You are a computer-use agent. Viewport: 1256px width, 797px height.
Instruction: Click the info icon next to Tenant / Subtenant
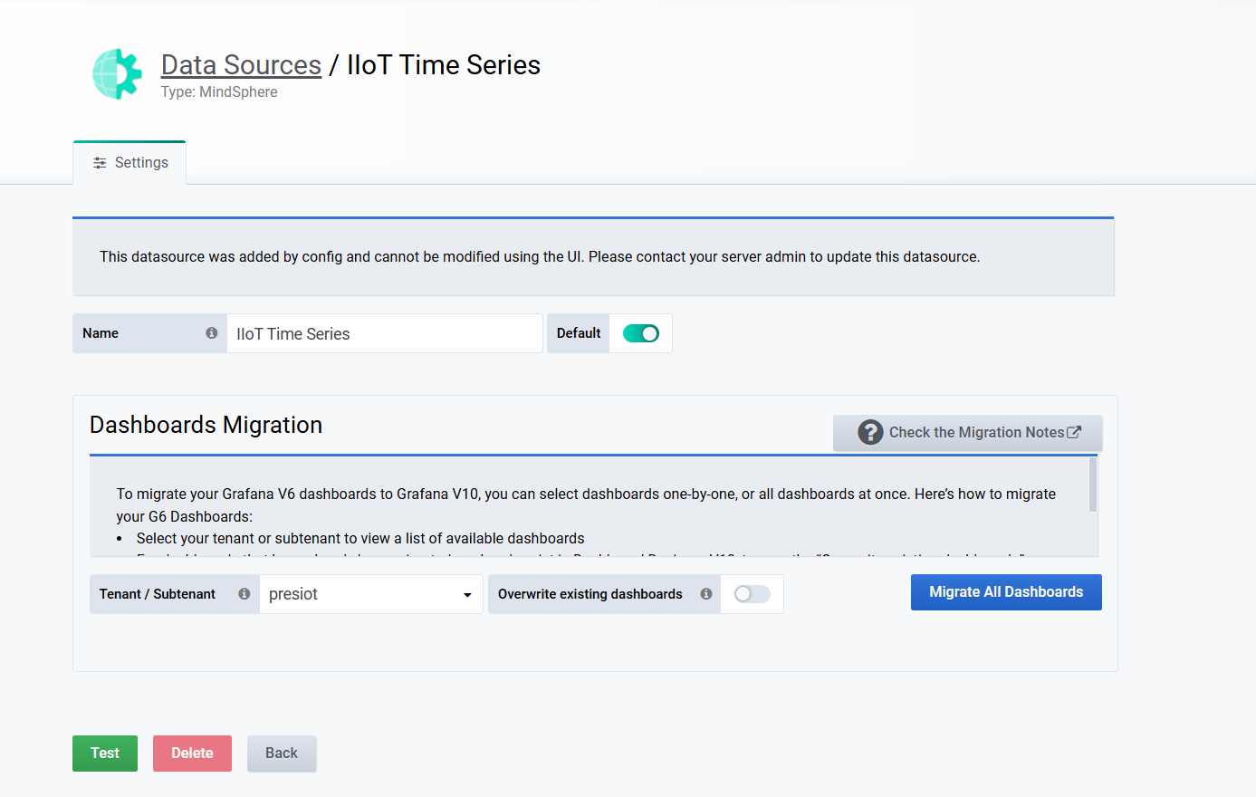pyautogui.click(x=244, y=594)
